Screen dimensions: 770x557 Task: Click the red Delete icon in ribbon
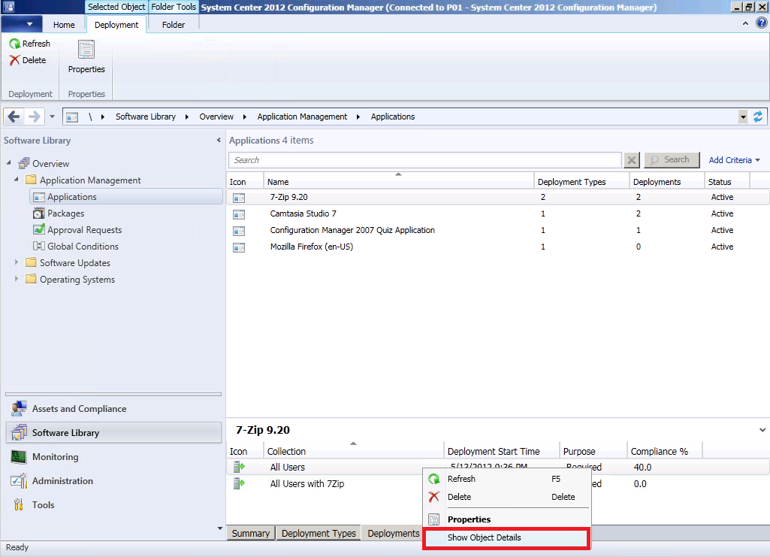(x=15, y=60)
